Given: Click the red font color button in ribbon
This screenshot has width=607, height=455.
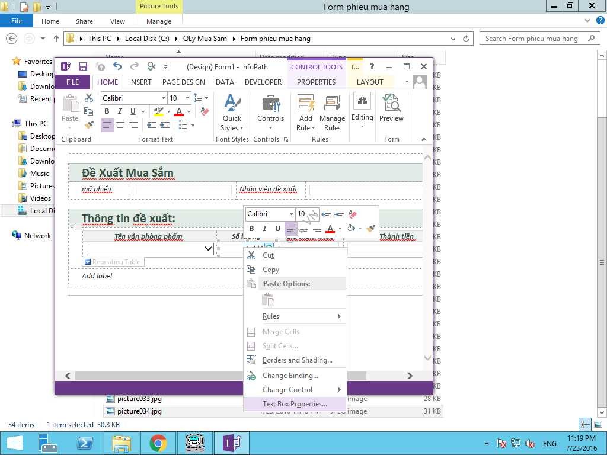Looking at the screenshot, I should point(178,111).
